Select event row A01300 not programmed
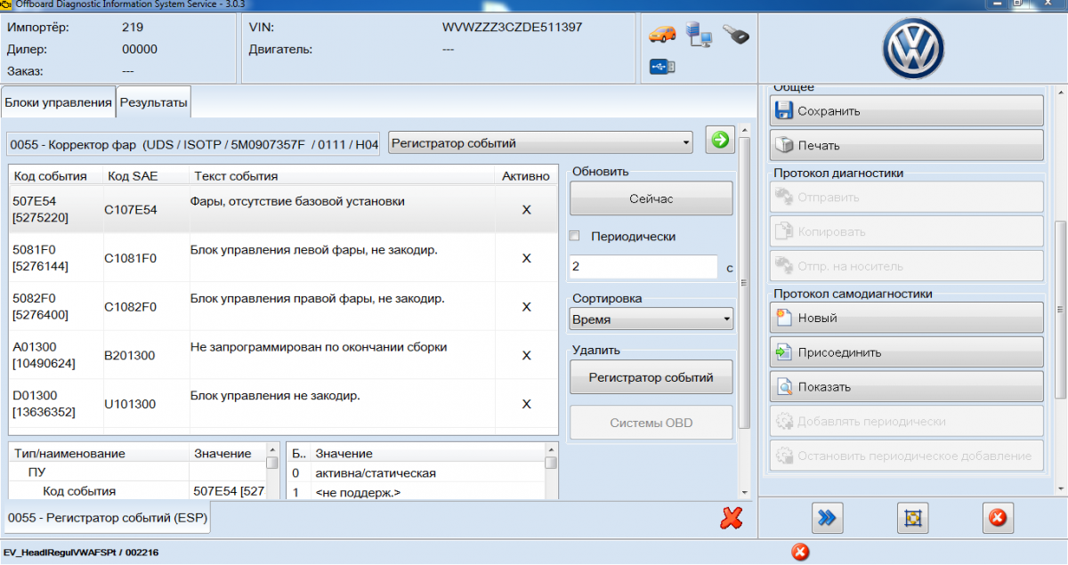Screen dimensions: 1068x565 (x=283, y=355)
